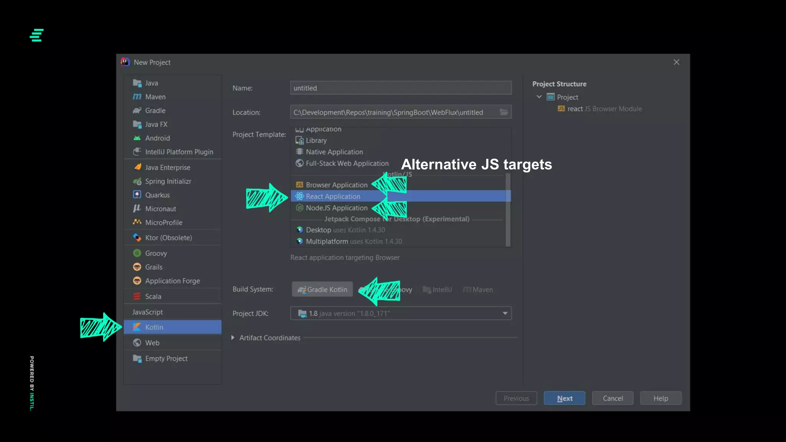Viewport: 786px width, 442px height.
Task: Select the Java project type icon
Action: pyautogui.click(x=137, y=83)
